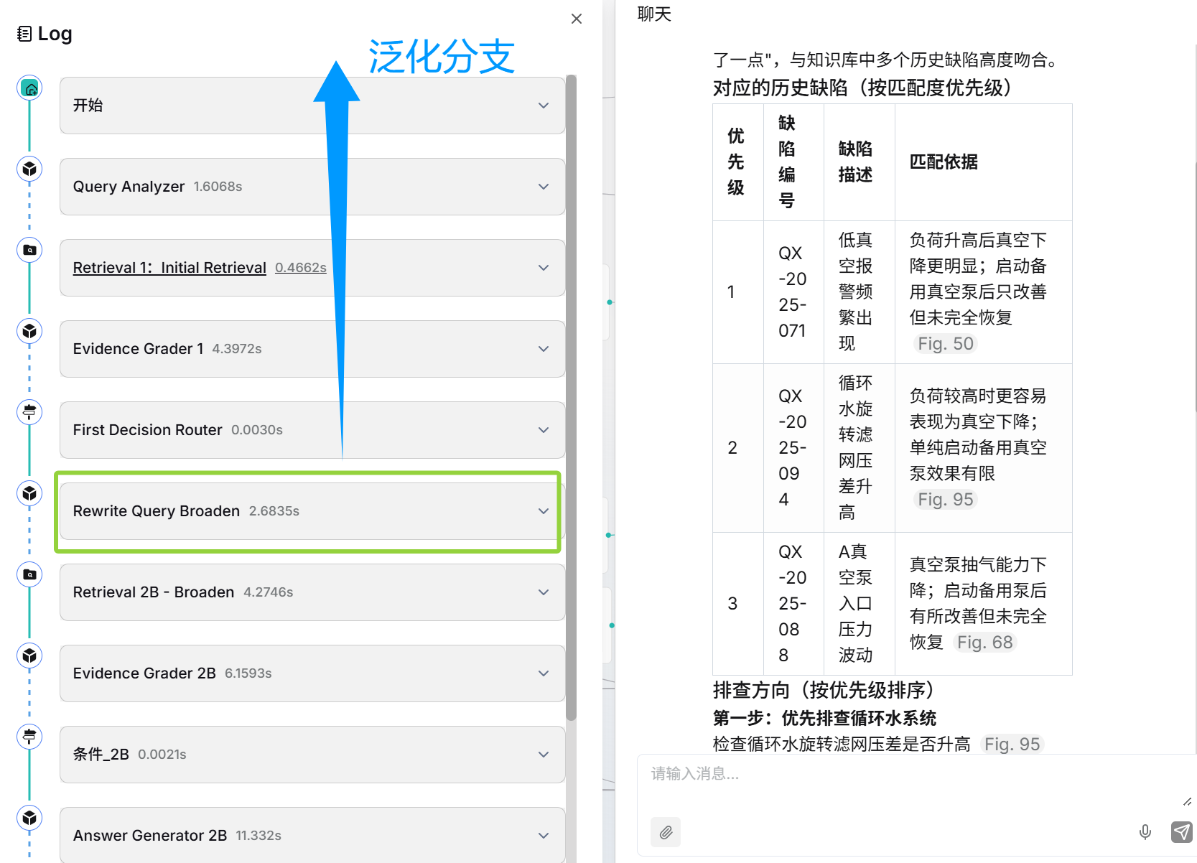Click the start node home icon
This screenshot has height=863, width=1197.
pyautogui.click(x=29, y=88)
